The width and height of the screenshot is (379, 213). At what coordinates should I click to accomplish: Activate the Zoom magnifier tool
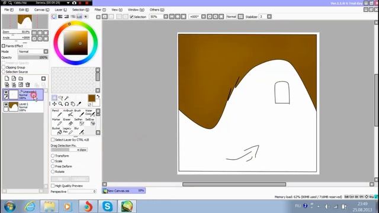(60, 104)
